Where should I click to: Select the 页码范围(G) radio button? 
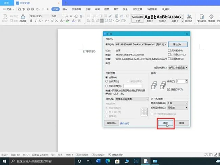(x=107, y=86)
